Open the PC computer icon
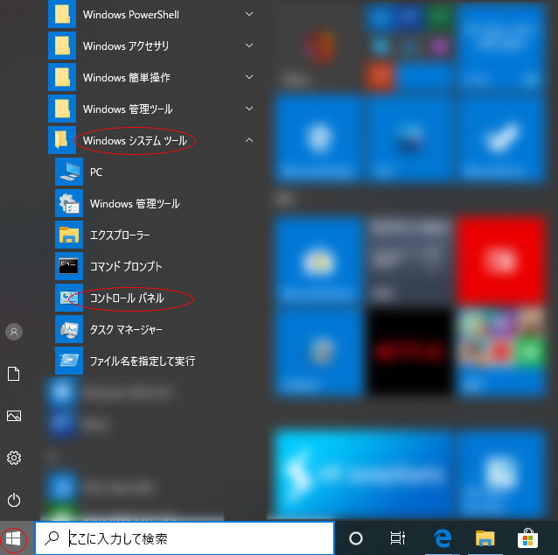 point(69,172)
